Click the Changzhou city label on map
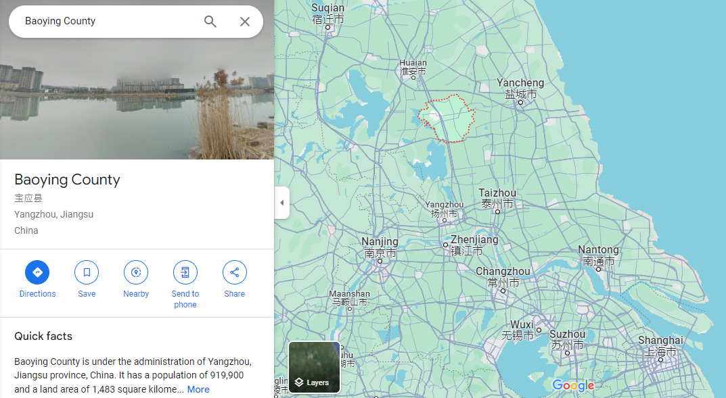This screenshot has width=726, height=398. click(503, 276)
